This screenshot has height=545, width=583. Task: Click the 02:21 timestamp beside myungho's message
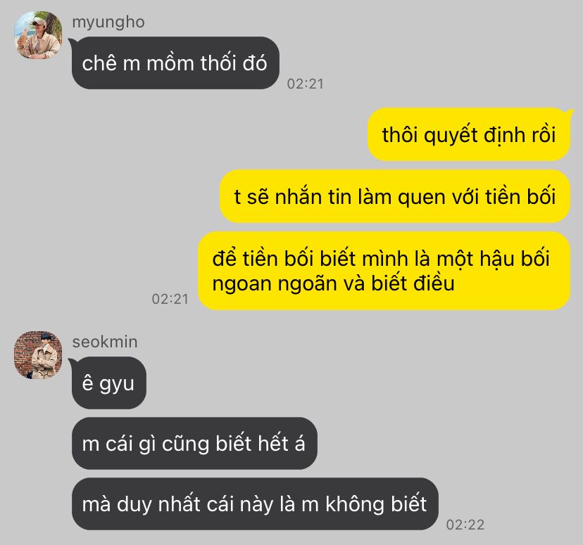306,84
